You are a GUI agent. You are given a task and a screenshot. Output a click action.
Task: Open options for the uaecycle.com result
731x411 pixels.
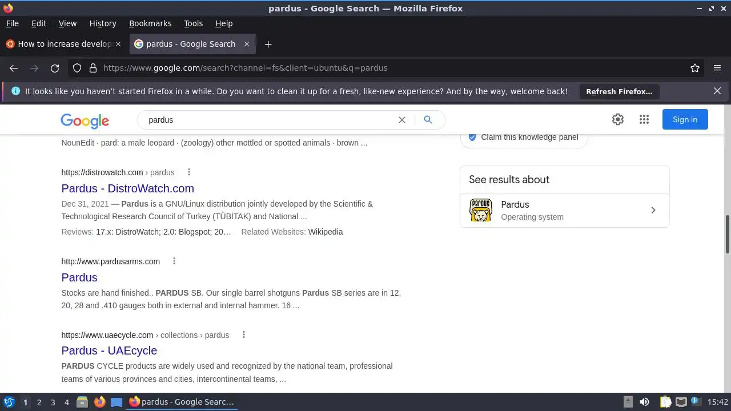(x=243, y=335)
